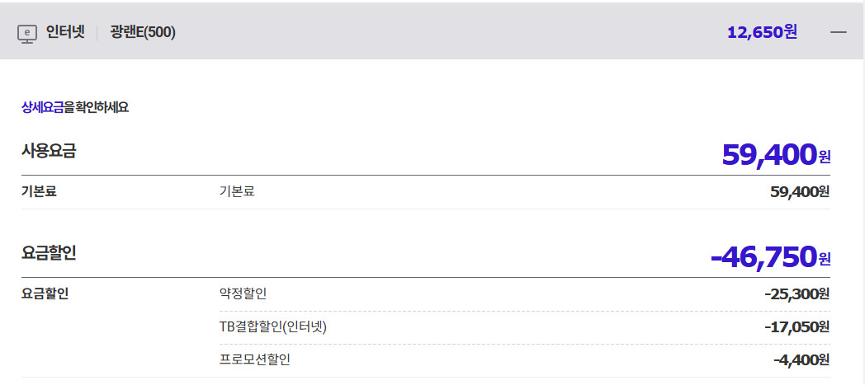The image size is (865, 385).
Task: Click the -17,050원 bundle discount amount
Action: tap(796, 326)
